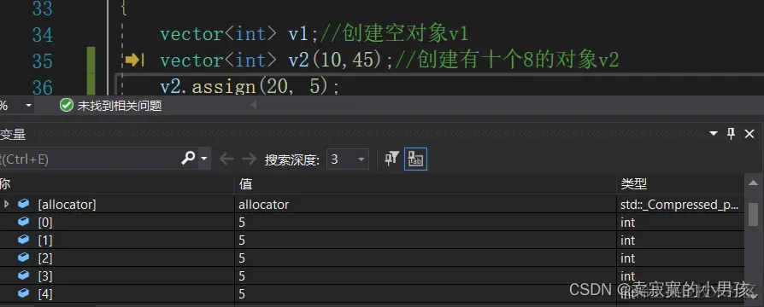Click the no-issues-found green check icon

tap(67, 105)
